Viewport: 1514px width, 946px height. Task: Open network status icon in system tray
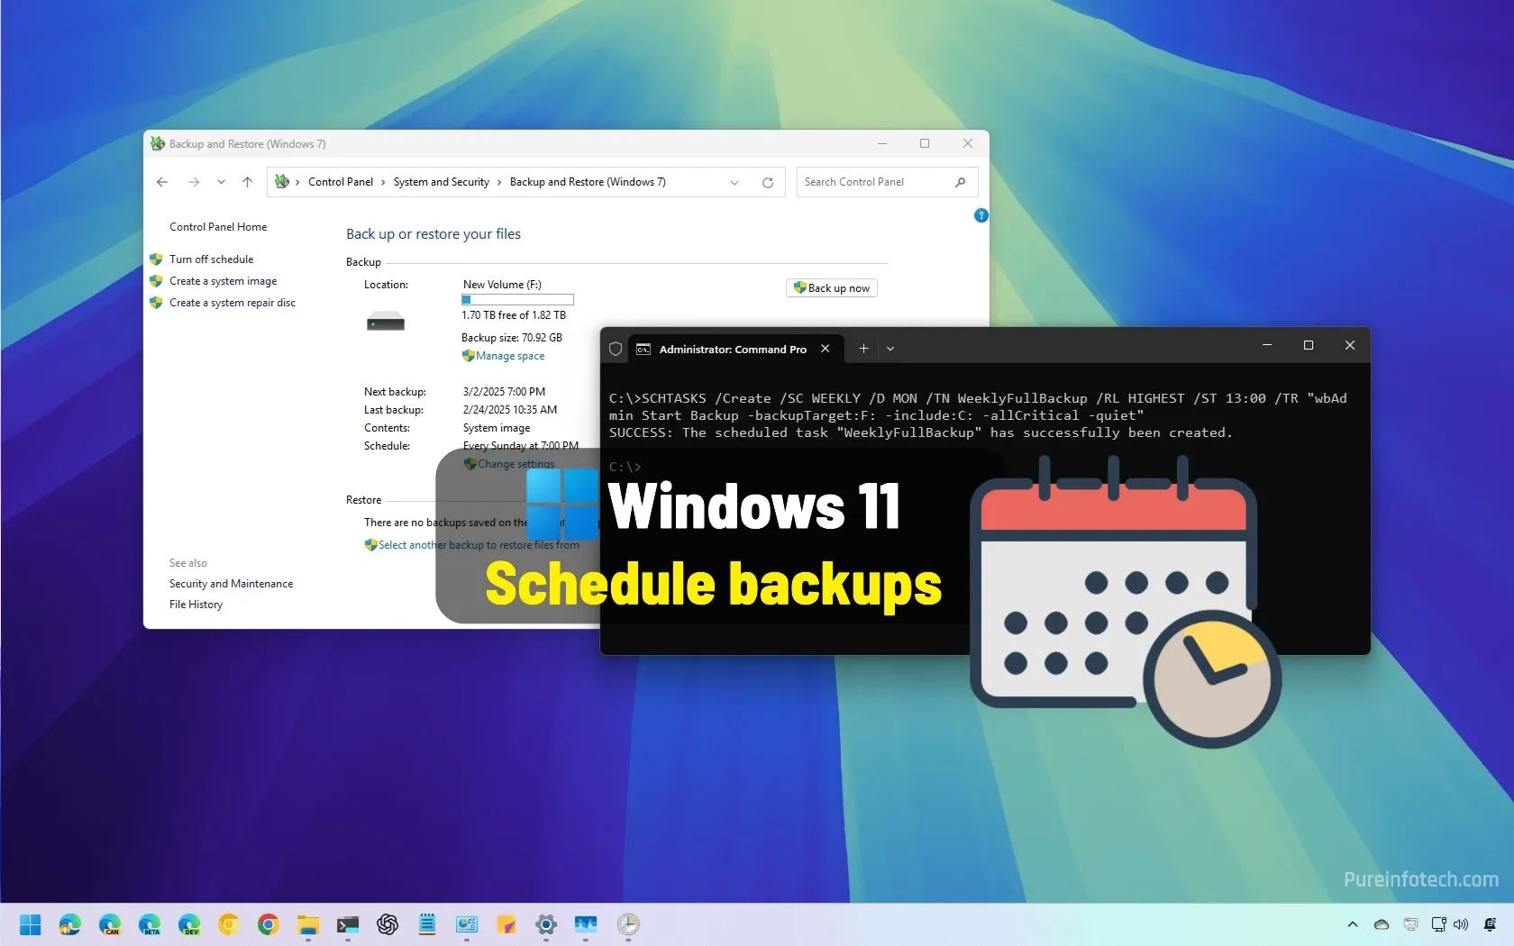[x=1438, y=924]
